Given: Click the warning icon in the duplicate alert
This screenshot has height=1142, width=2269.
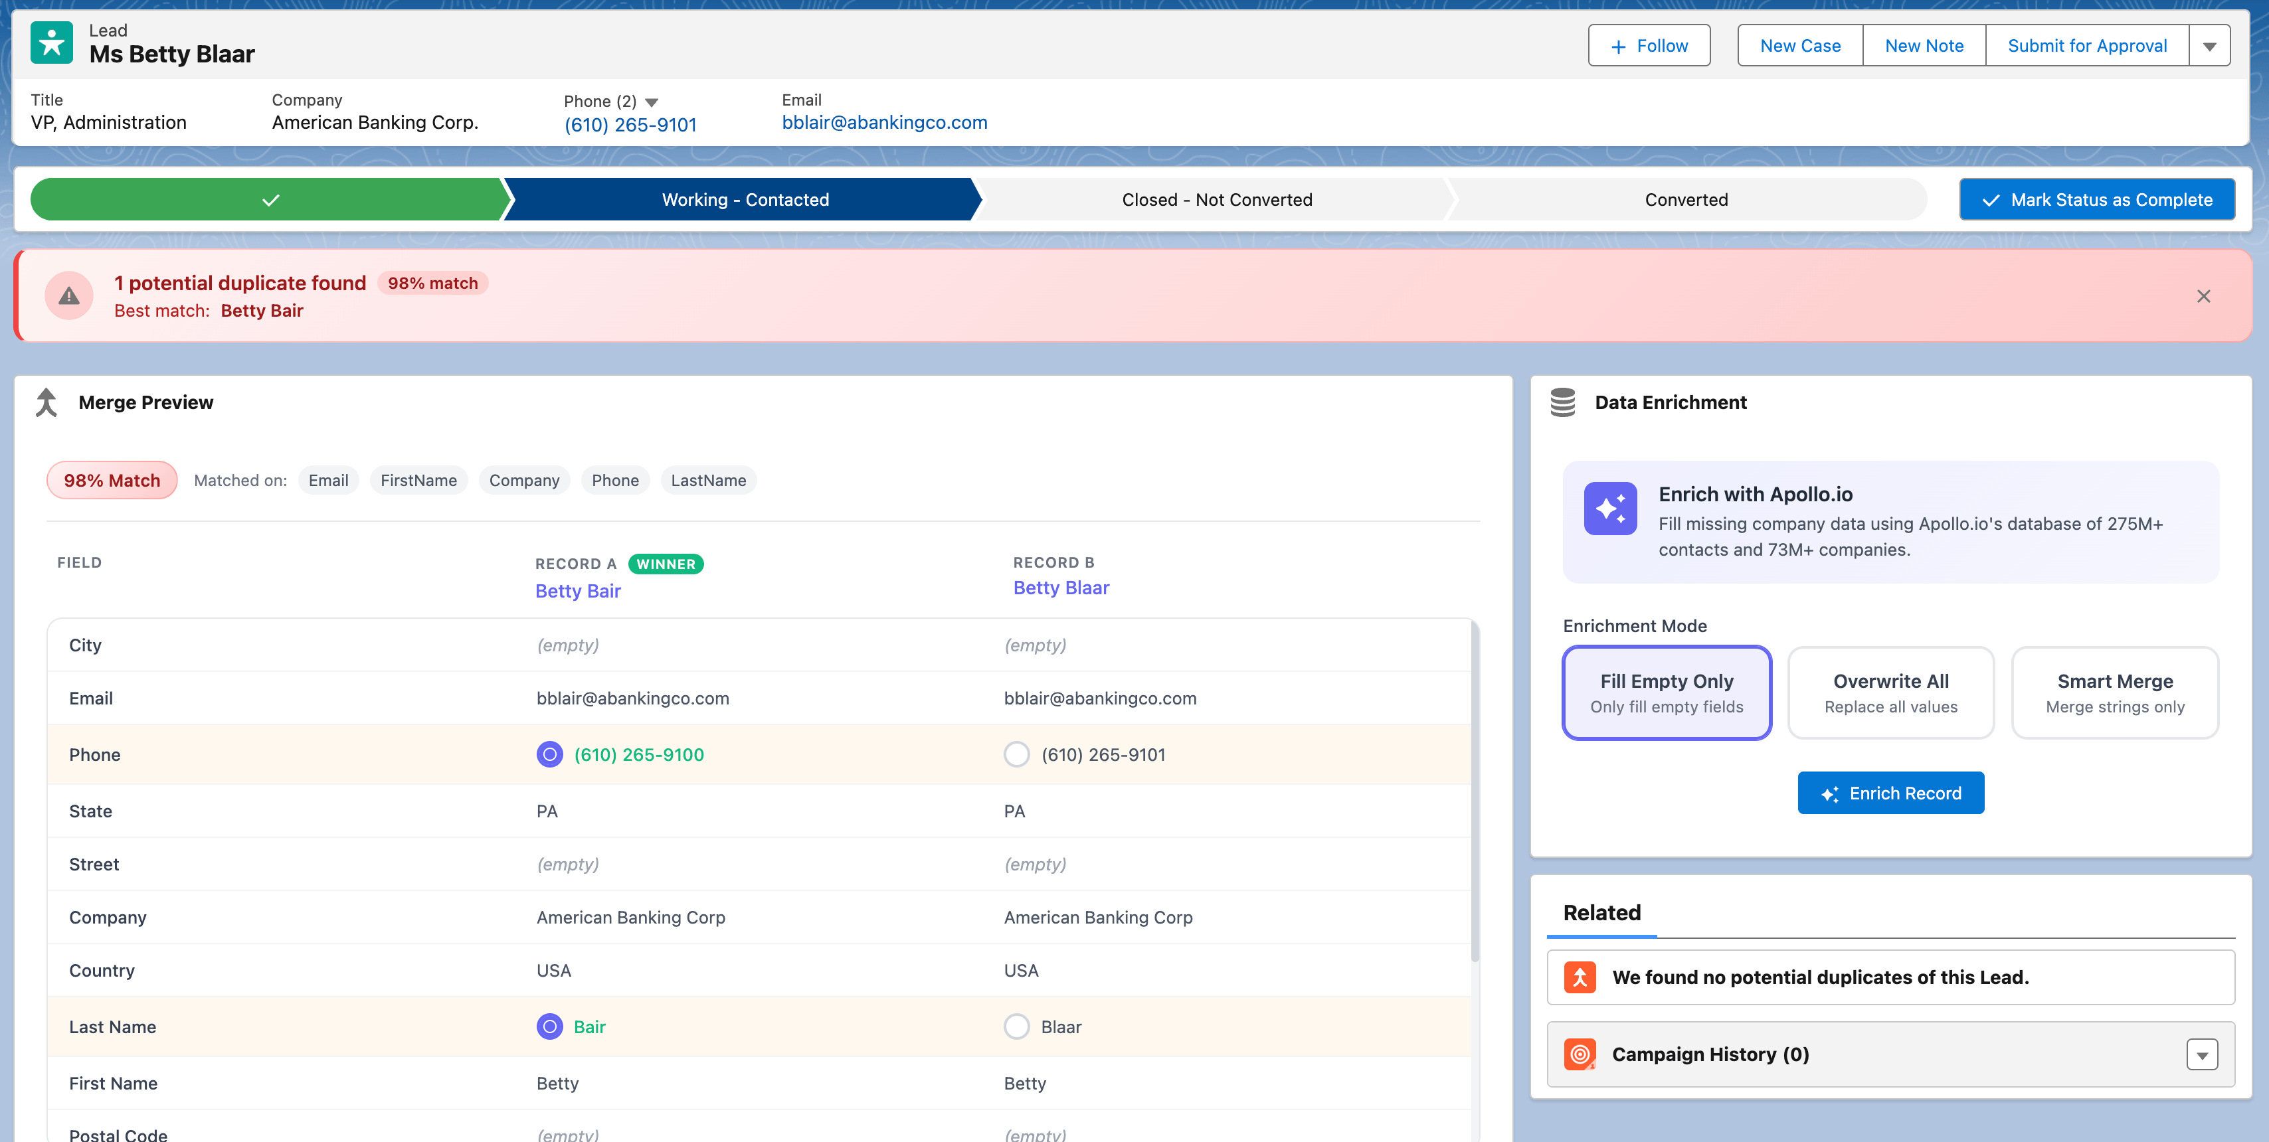Looking at the screenshot, I should [68, 295].
